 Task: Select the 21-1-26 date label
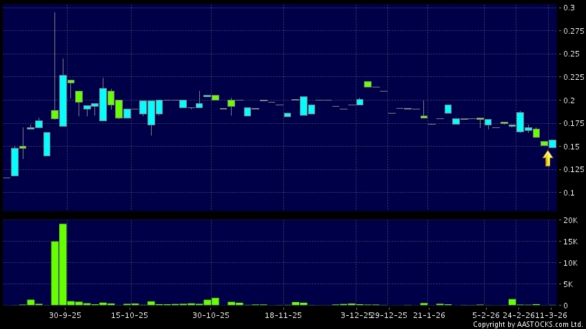coord(431,315)
